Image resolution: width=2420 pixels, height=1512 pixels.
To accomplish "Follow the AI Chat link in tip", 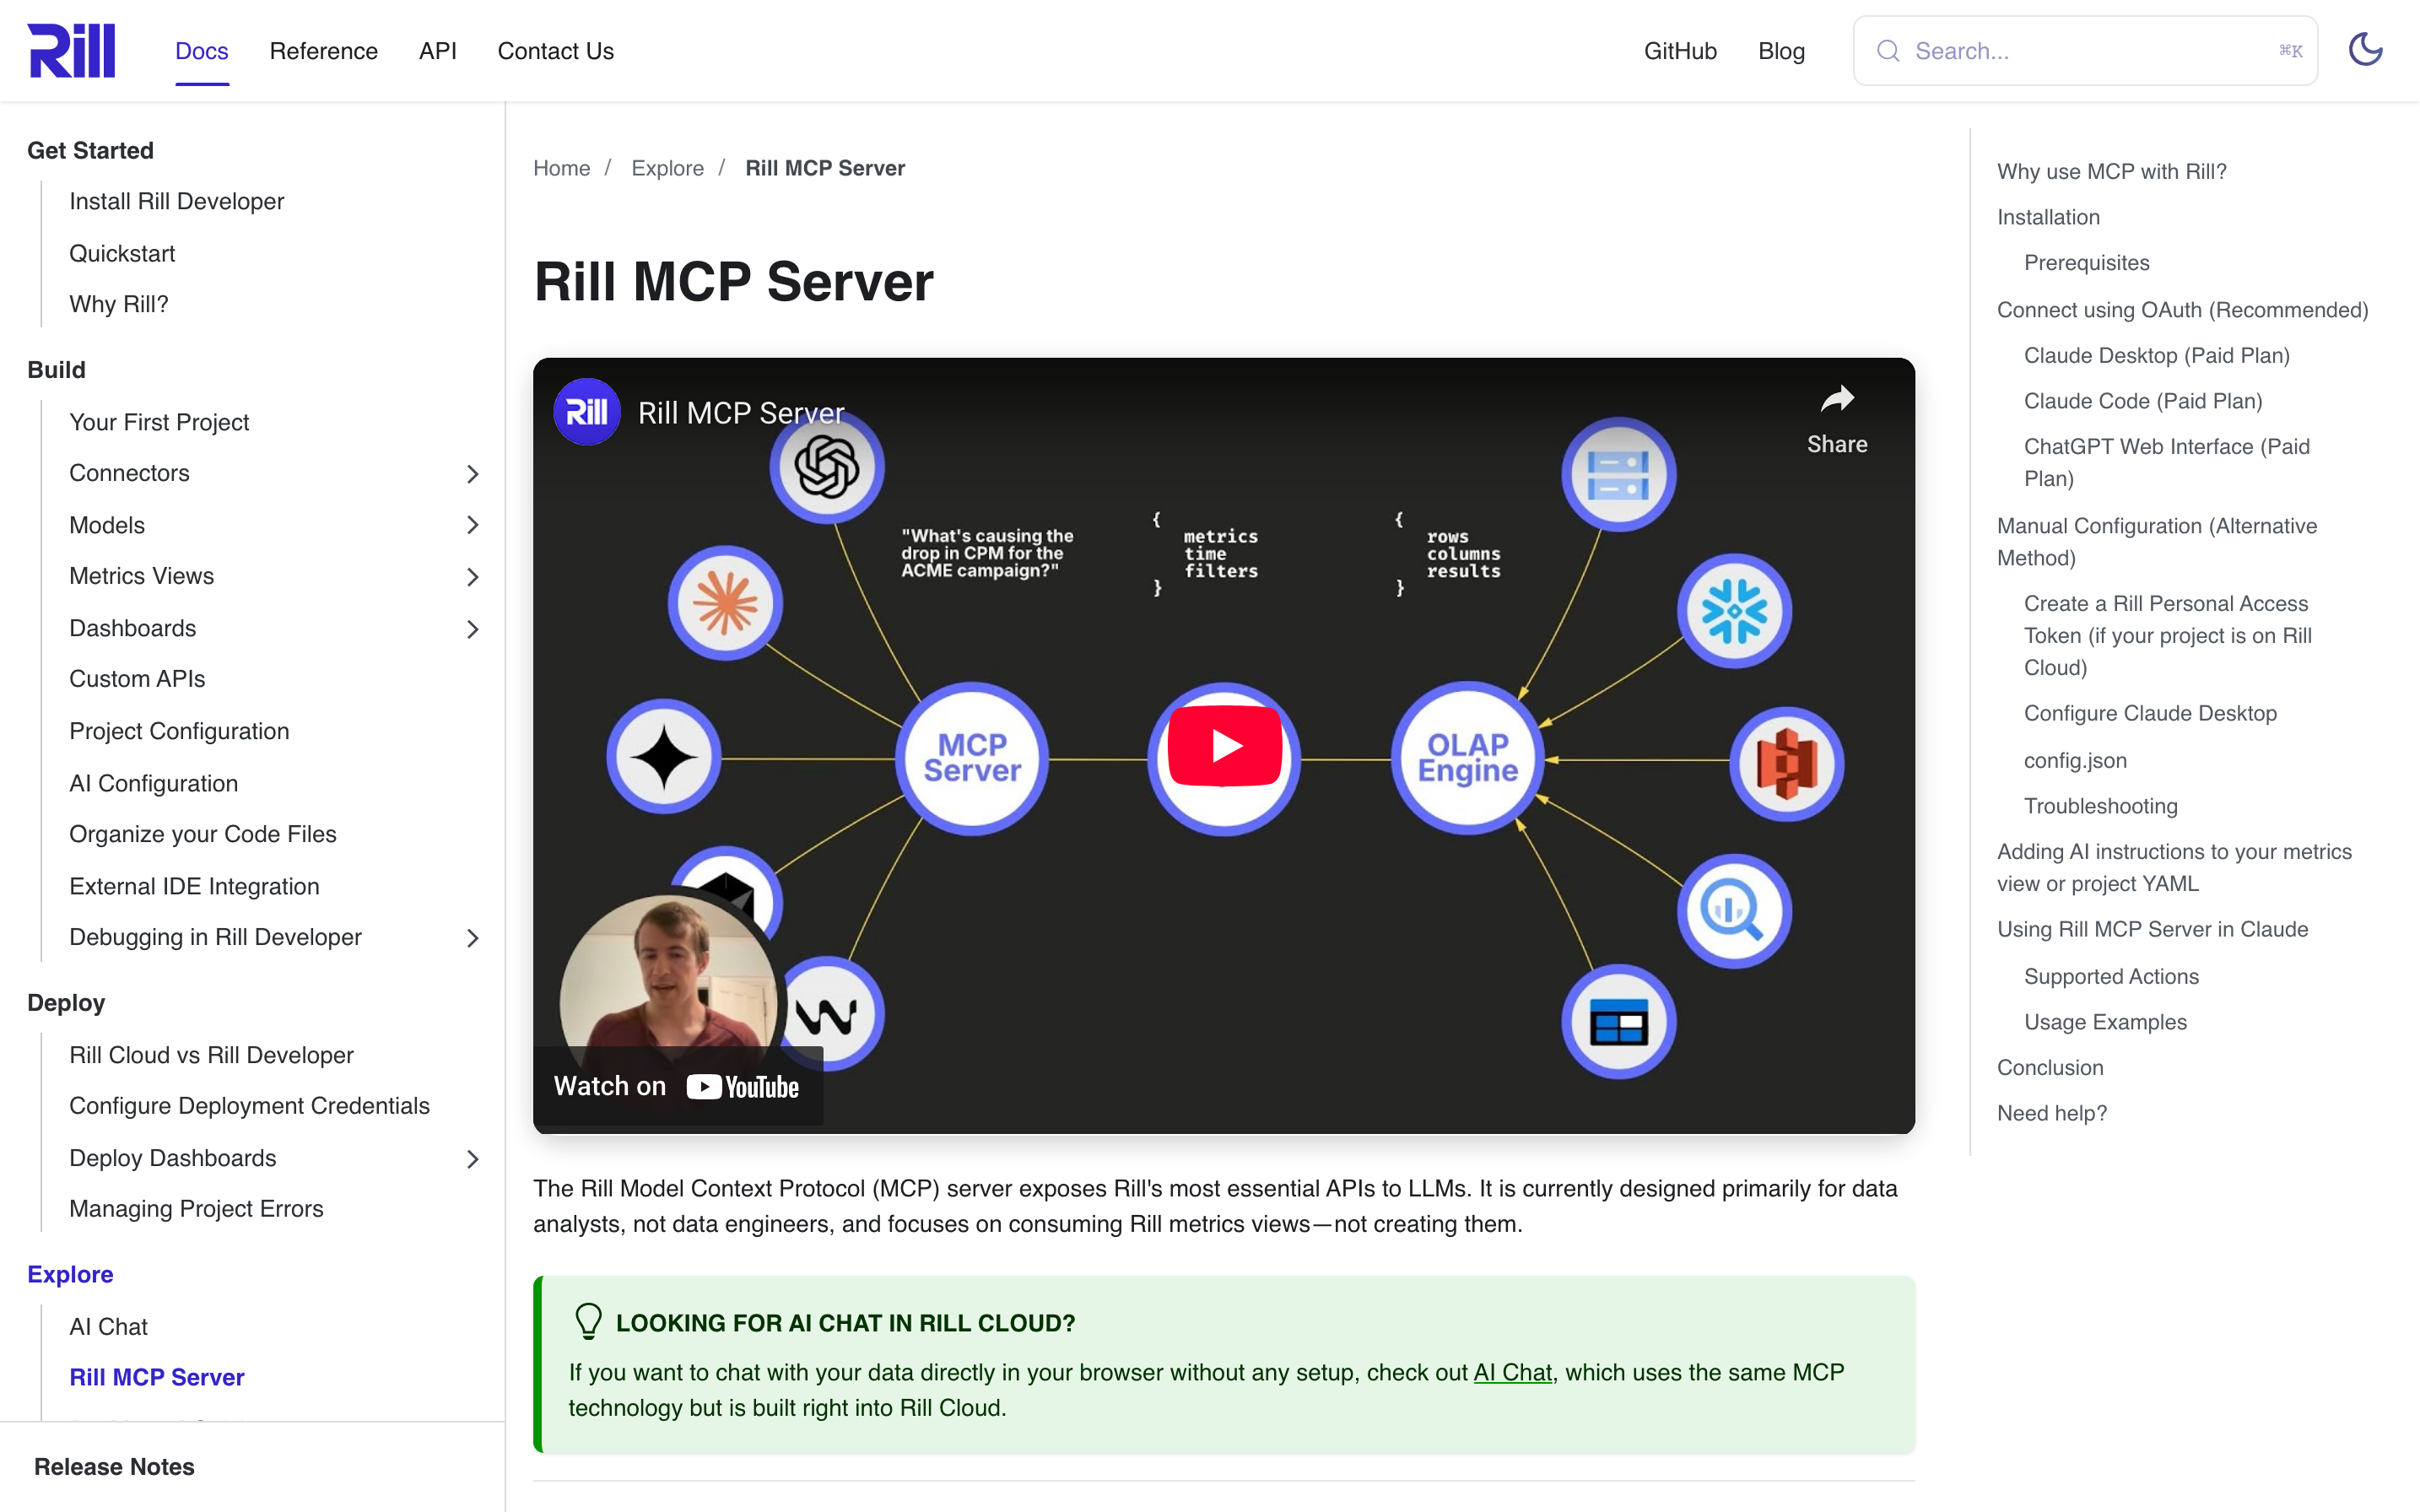I will (1512, 1372).
